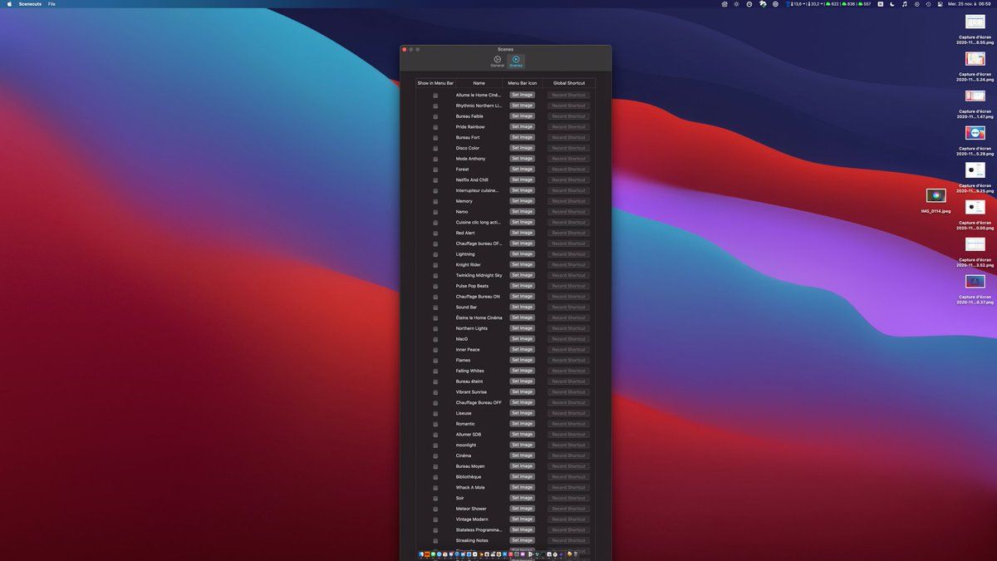Open the date and time in menu bar
Image resolution: width=997 pixels, height=561 pixels.
pos(970,4)
